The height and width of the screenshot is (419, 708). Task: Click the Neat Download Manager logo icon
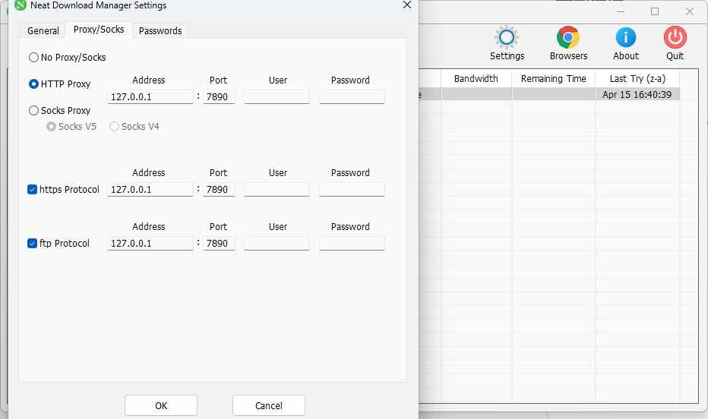coord(21,5)
